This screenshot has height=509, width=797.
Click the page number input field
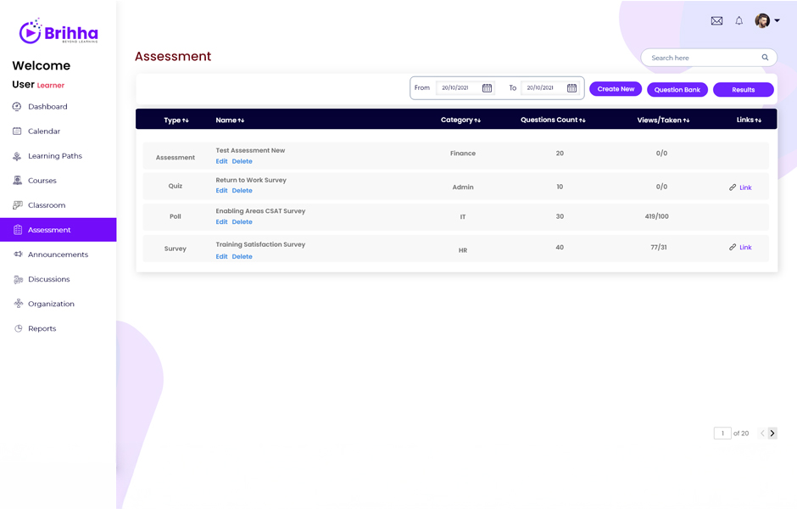pyautogui.click(x=722, y=433)
